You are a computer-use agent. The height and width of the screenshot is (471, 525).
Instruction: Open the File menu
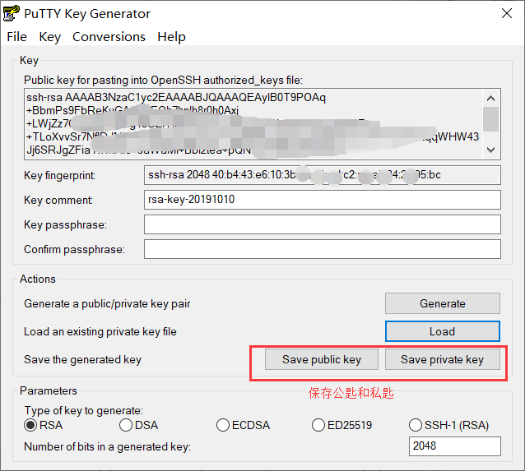16,37
